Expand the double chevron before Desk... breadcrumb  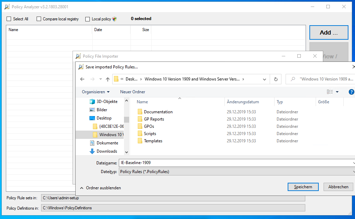pyautogui.click(x=122, y=79)
